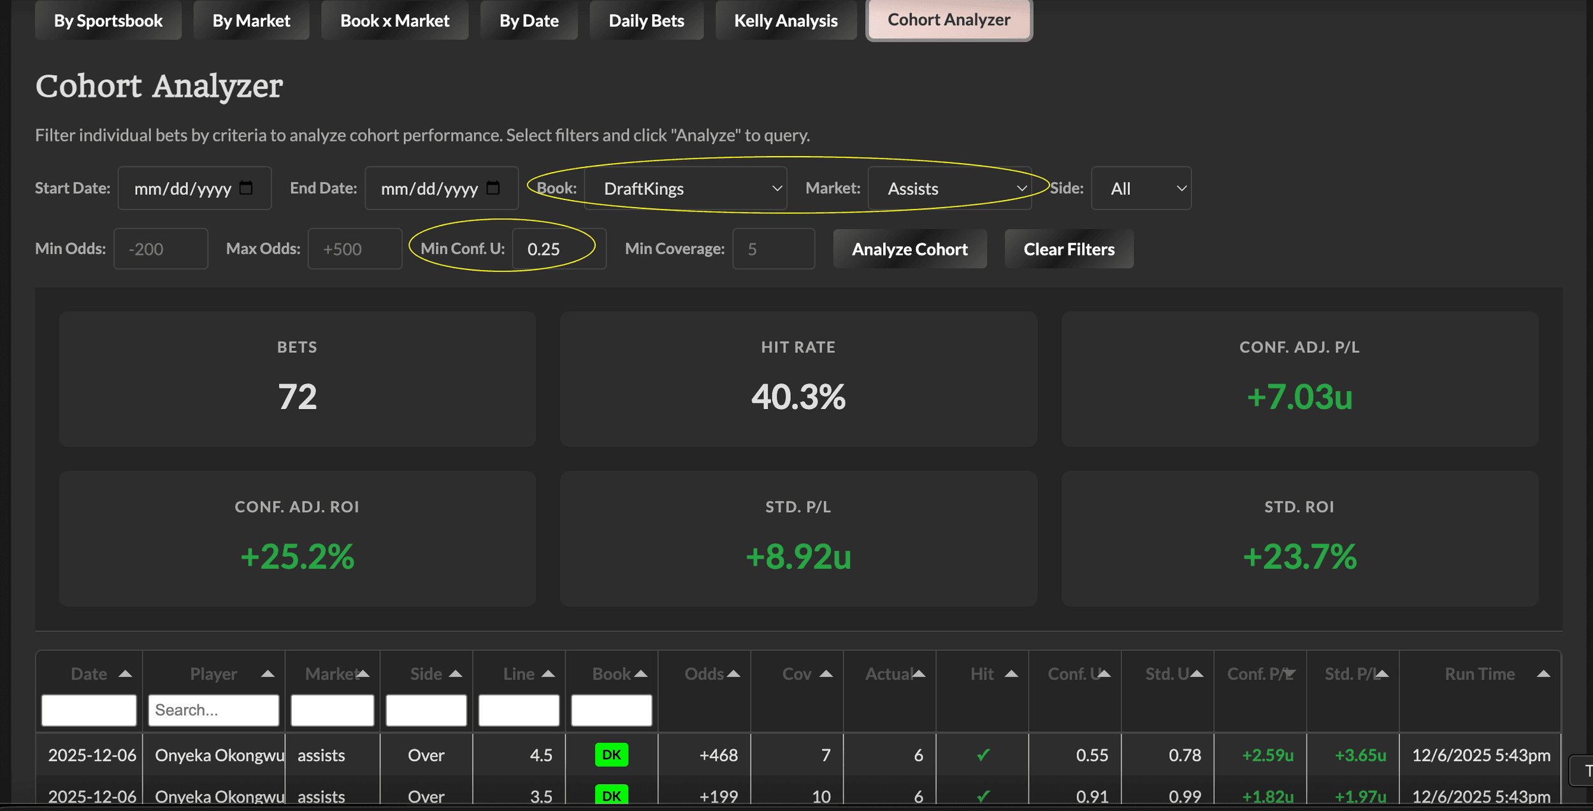The image size is (1593, 811).
Task: Open the Side dropdown set to All
Action: coord(1141,189)
